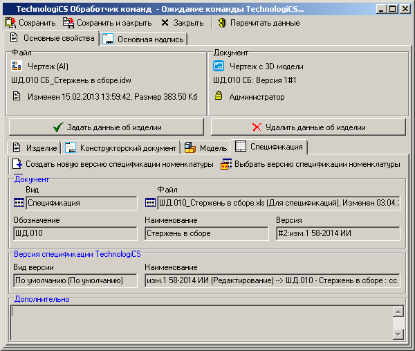Select the Спецификация tab
Screen dimensions: 415x351
click(270, 147)
